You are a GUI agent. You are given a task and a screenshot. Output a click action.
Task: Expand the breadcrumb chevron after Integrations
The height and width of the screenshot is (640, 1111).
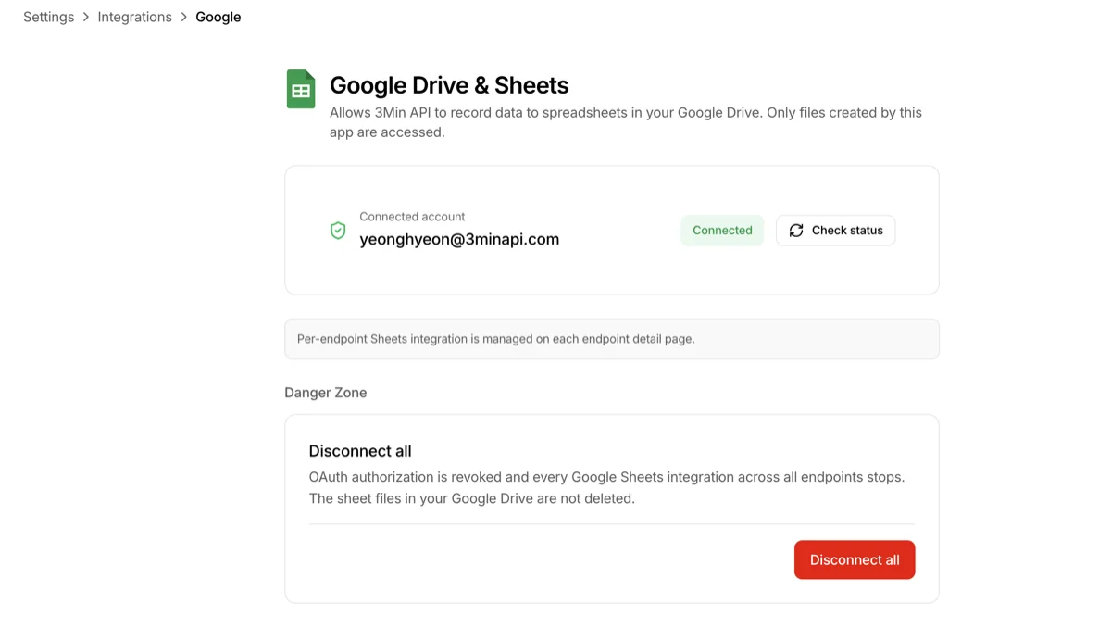[x=183, y=17]
